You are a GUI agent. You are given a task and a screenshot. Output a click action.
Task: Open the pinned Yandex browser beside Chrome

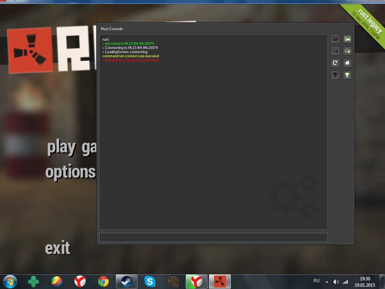80,281
